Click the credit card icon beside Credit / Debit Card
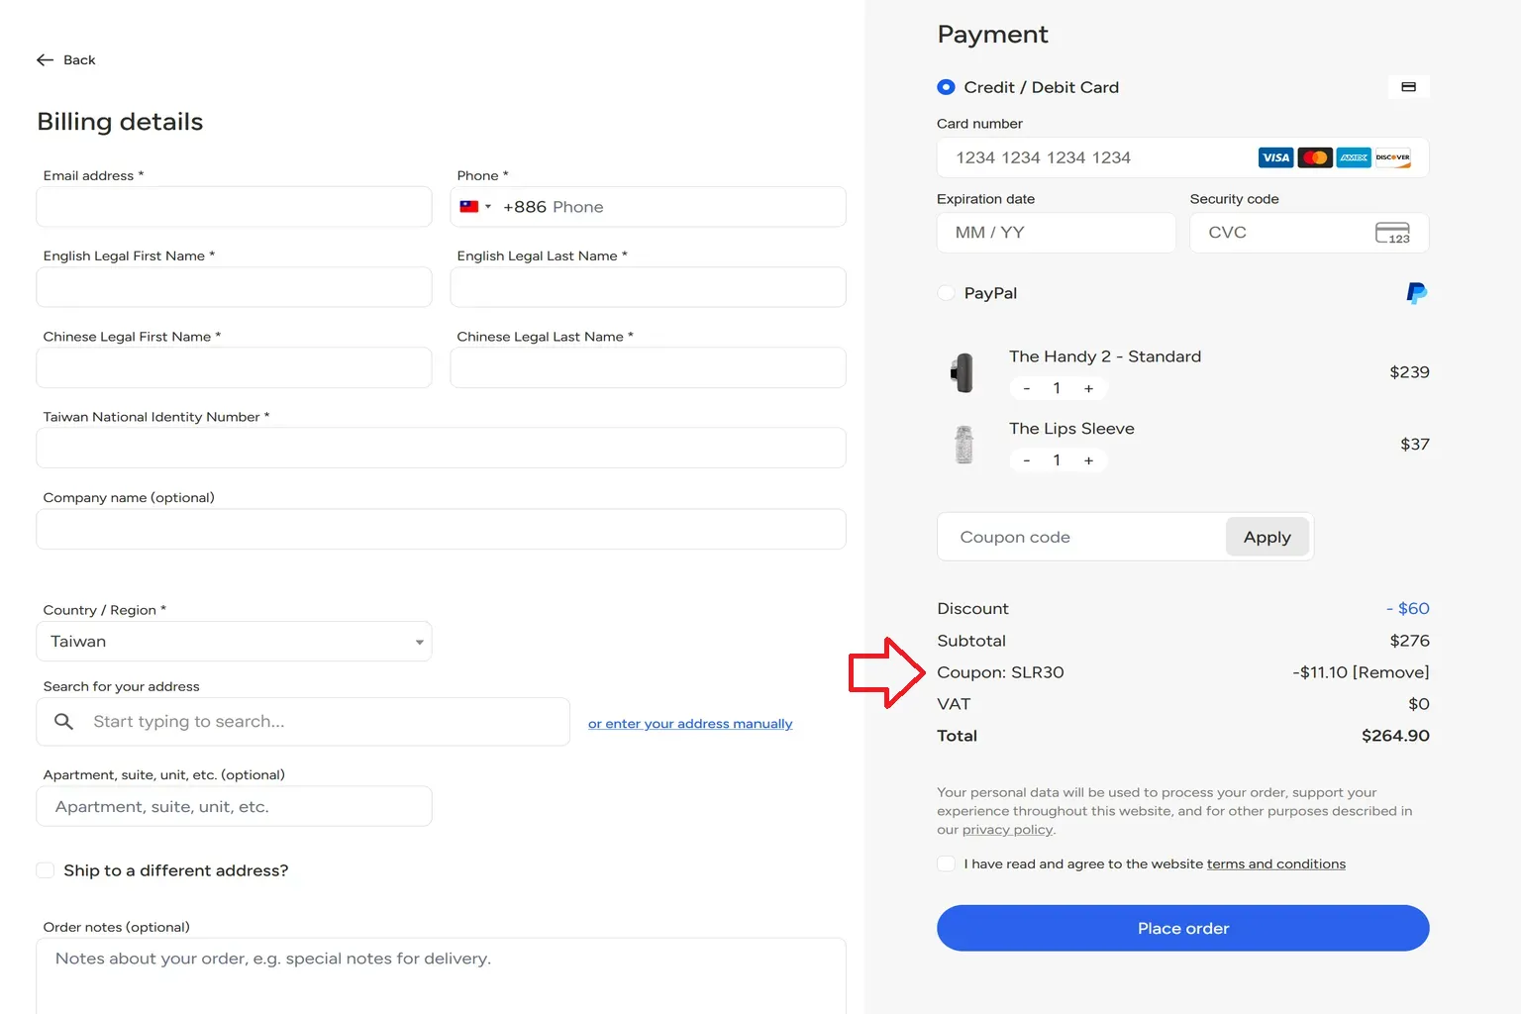The image size is (1521, 1014). click(1408, 87)
